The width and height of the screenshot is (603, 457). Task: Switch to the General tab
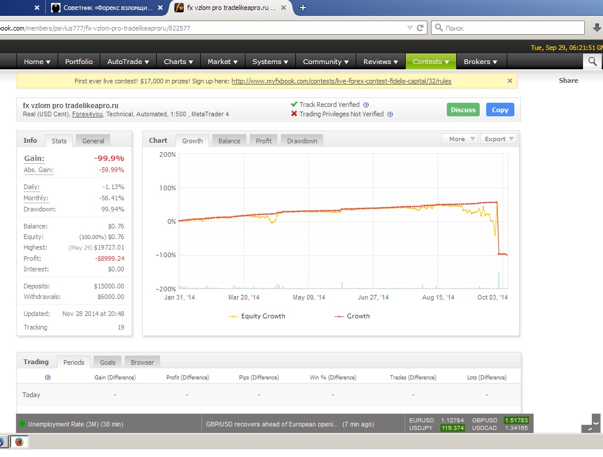[x=93, y=141]
